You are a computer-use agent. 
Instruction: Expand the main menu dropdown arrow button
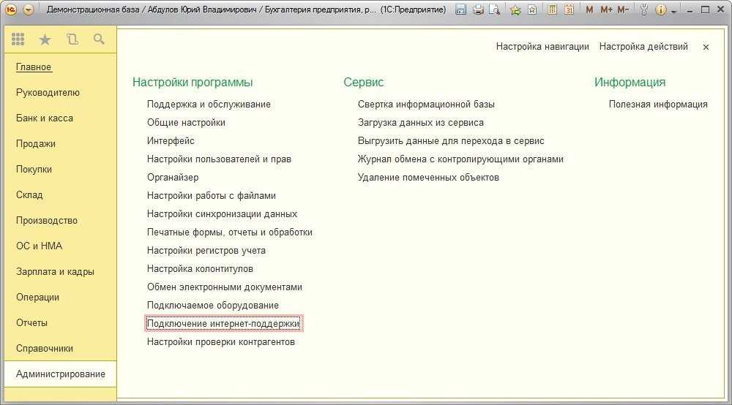click(x=29, y=10)
